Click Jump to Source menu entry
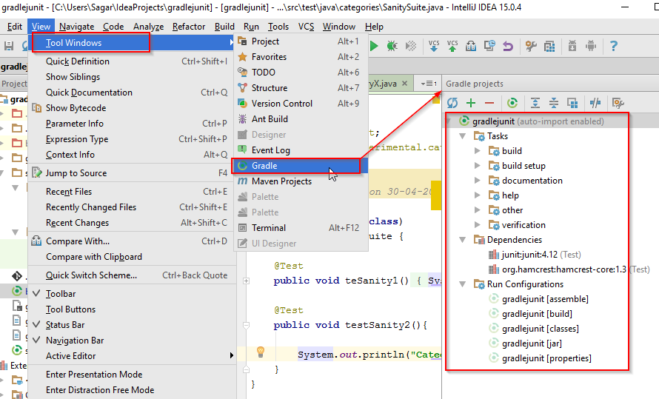 pyautogui.click(x=133, y=173)
